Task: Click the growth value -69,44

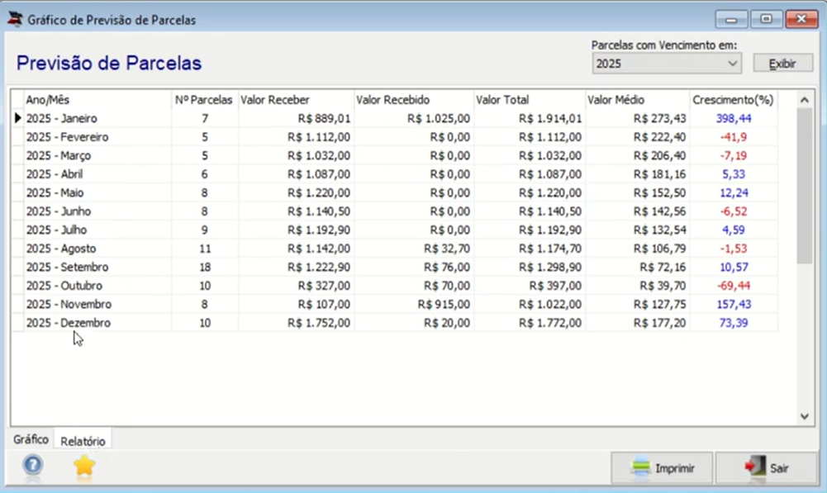Action: [x=734, y=286]
